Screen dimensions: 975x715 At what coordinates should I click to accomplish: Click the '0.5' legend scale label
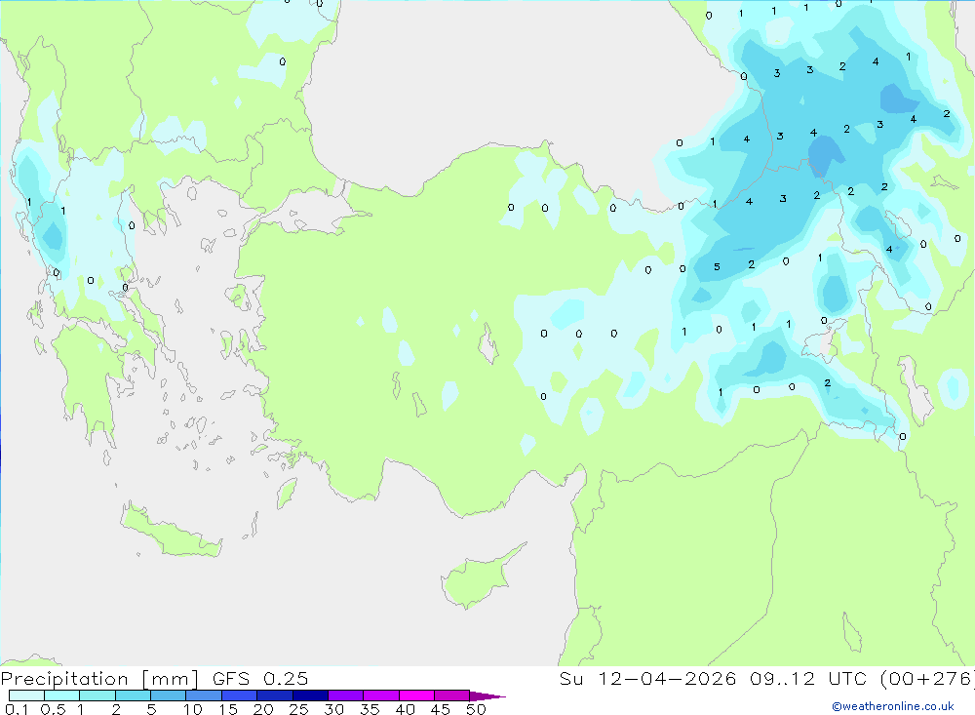(53, 709)
